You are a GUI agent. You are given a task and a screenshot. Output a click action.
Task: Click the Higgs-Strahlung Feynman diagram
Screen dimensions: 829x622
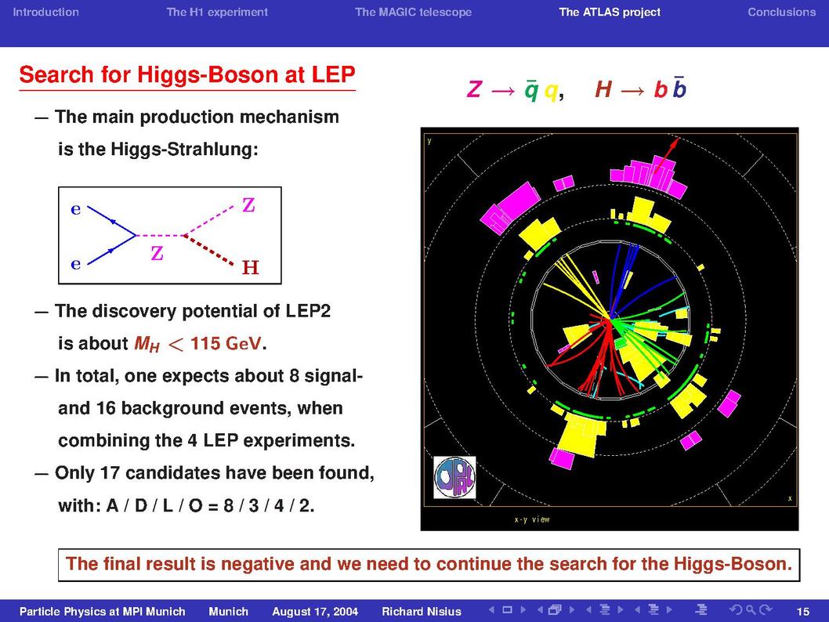coord(170,235)
